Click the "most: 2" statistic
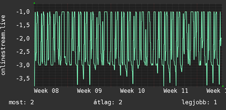 point(21,102)
